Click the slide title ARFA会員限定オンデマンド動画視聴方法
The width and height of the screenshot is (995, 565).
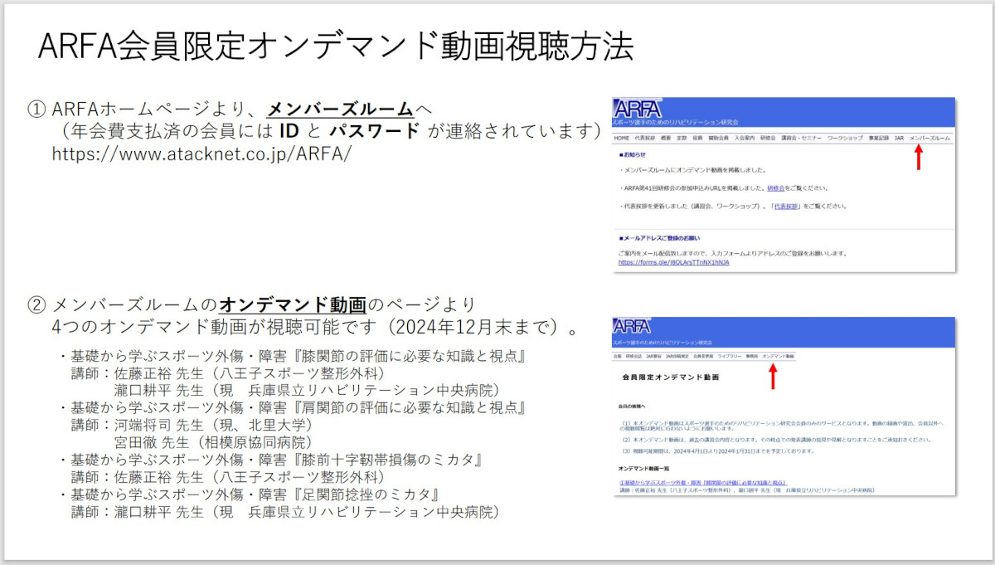coord(336,46)
